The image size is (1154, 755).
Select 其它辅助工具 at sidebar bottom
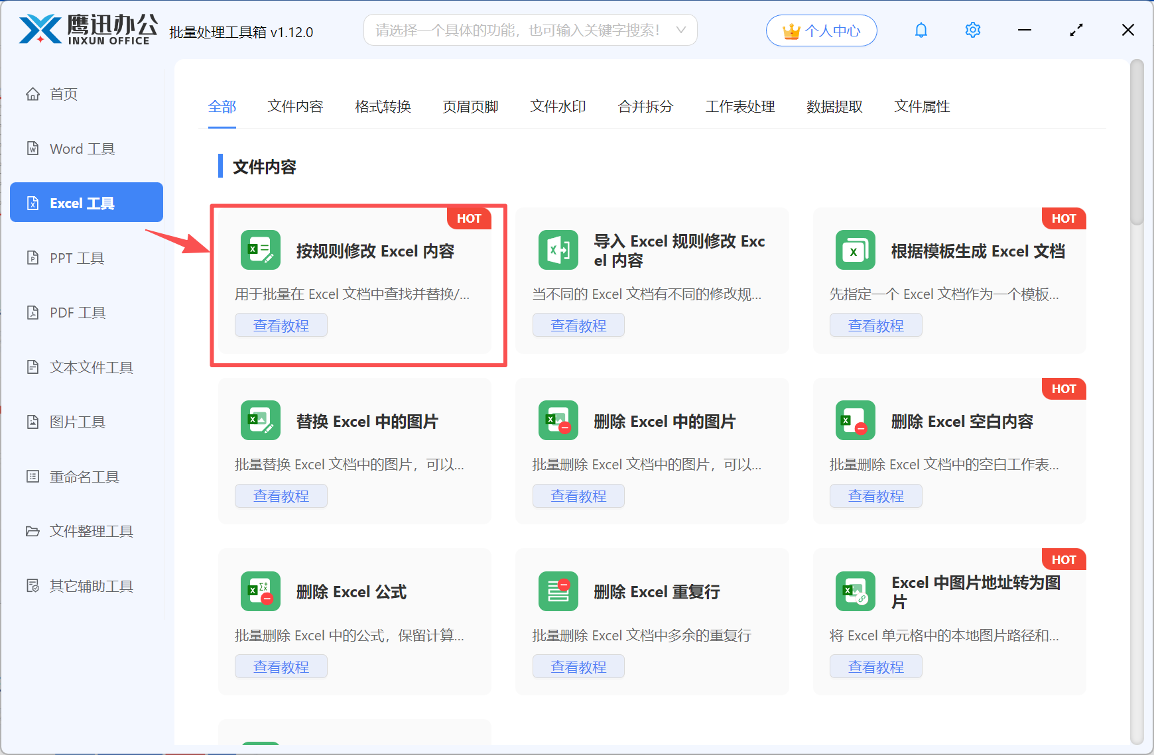92,586
